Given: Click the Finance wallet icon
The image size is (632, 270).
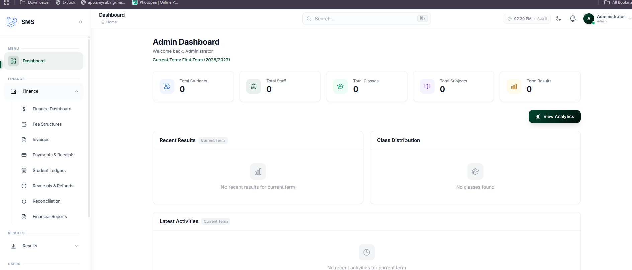Looking at the screenshot, I should [13, 91].
